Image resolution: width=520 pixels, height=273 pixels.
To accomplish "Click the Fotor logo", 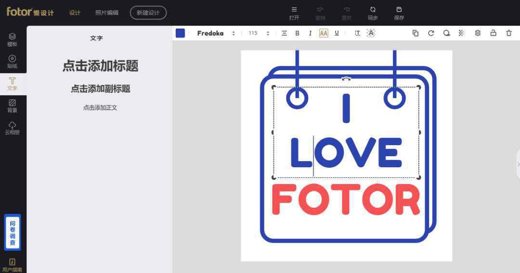I will click(30, 12).
